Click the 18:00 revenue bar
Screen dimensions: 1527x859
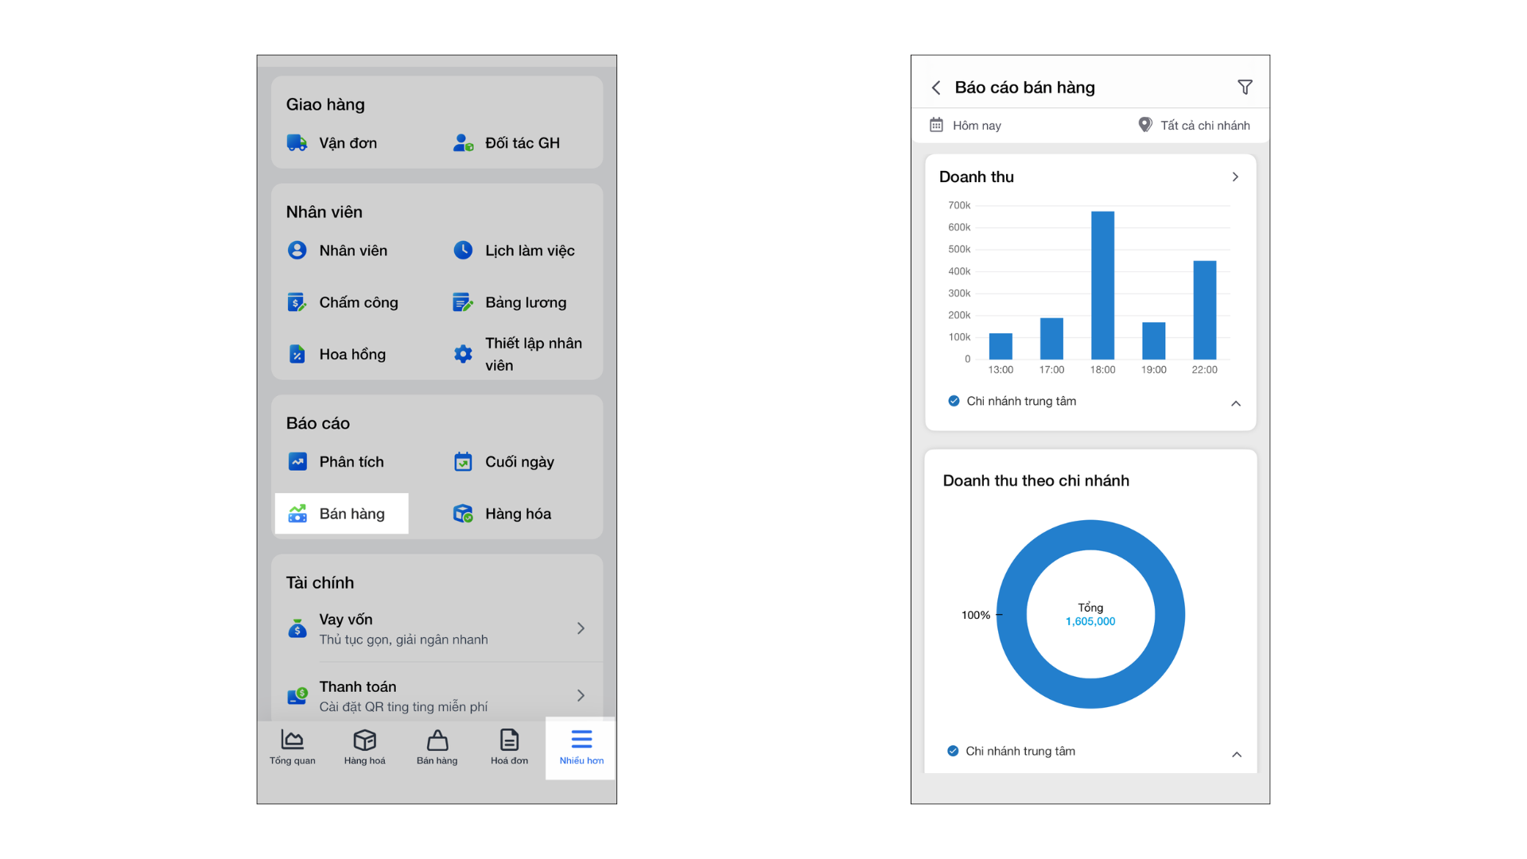[x=1102, y=285]
